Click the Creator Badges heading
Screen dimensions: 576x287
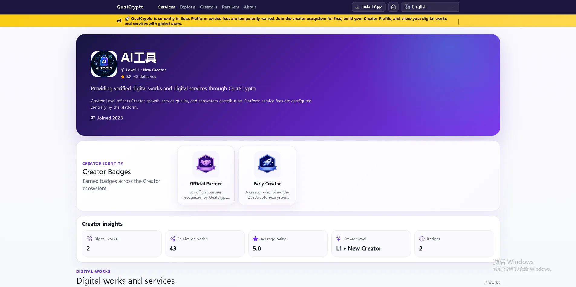(107, 172)
